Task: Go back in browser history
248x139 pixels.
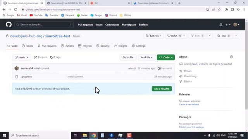Action: point(4,9)
